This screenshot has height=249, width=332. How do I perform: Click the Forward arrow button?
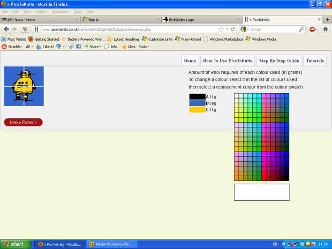point(15,29)
